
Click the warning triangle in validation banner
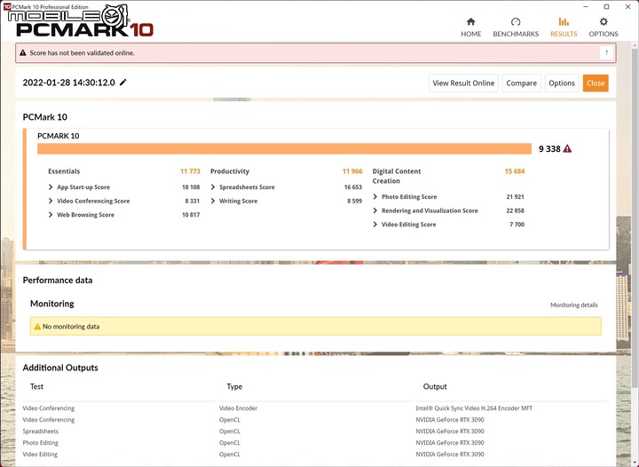pyautogui.click(x=23, y=52)
